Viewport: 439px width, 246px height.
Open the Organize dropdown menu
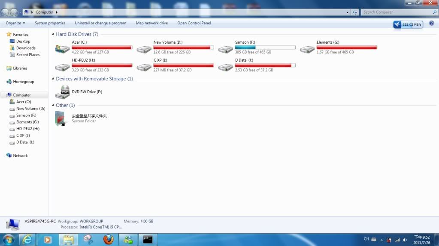[x=15, y=23]
